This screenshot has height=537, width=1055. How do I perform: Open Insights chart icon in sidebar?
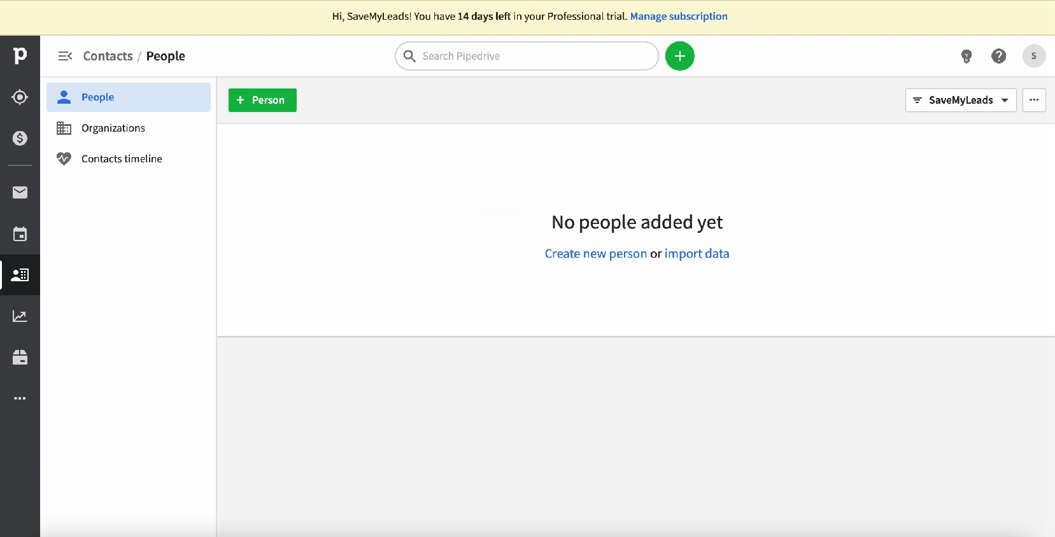[x=20, y=316]
